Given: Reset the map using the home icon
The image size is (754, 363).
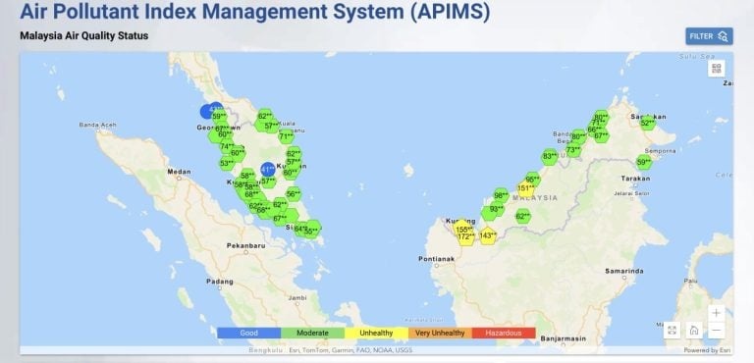Looking at the screenshot, I should click(694, 330).
